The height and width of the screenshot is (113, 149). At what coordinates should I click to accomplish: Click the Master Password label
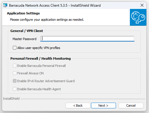pyautogui.click(x=24, y=39)
